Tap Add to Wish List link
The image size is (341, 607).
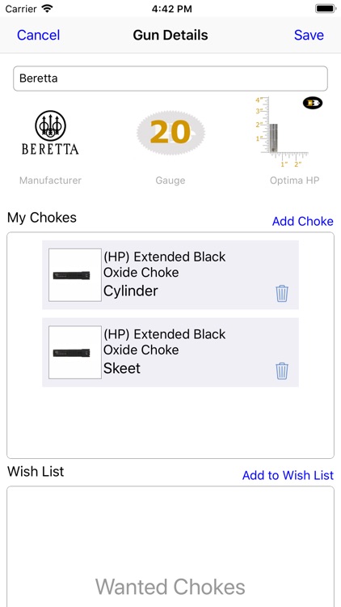[288, 475]
